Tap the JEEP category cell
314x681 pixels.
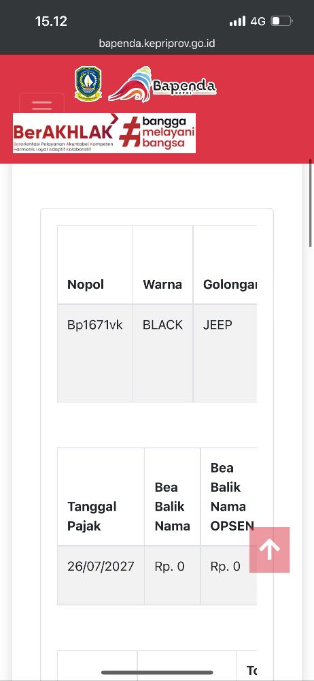225,353
